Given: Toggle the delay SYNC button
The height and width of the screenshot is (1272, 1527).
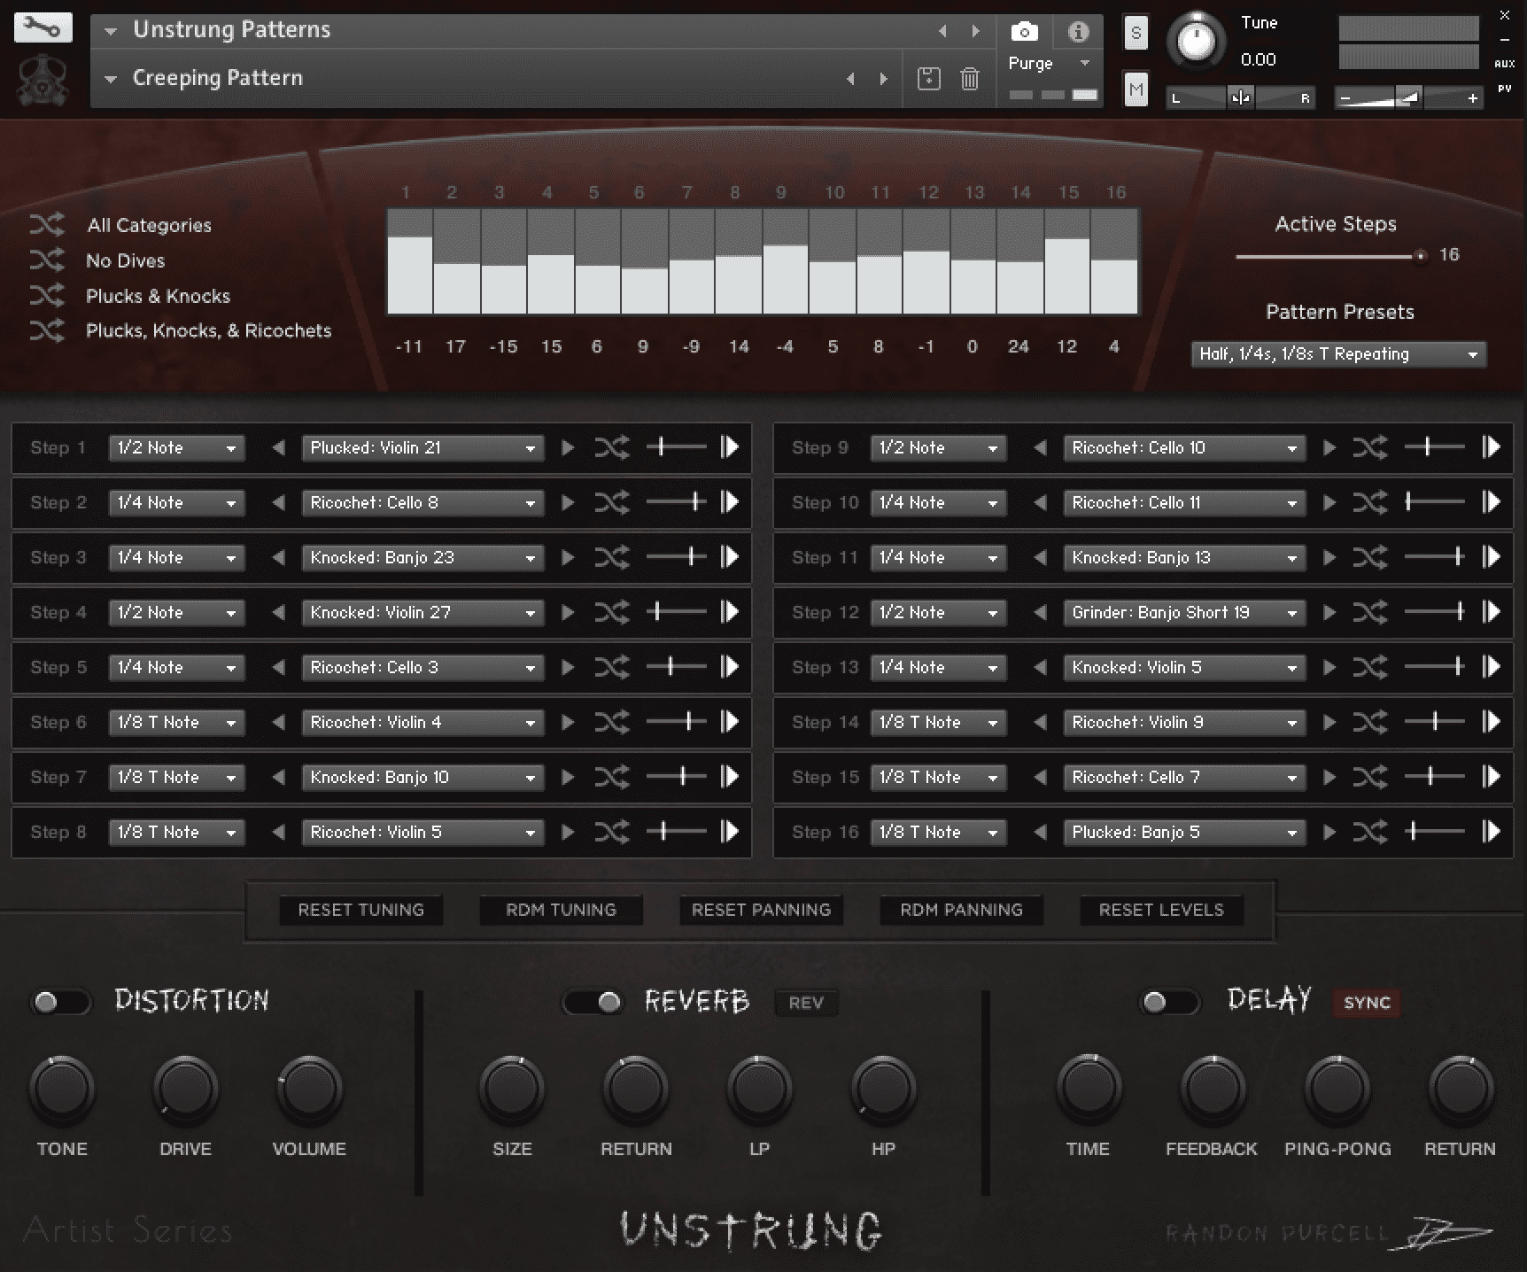Looking at the screenshot, I should coord(1367,1003).
